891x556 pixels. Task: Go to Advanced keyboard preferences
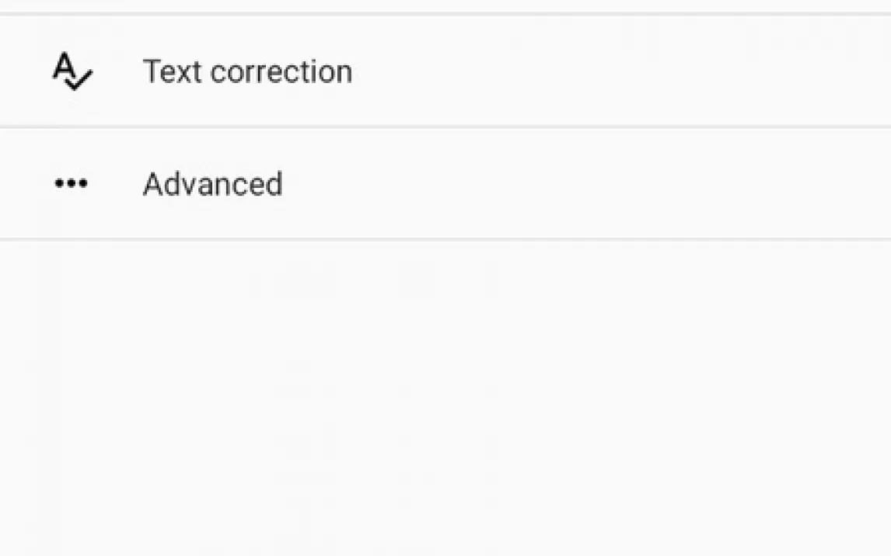pos(212,184)
